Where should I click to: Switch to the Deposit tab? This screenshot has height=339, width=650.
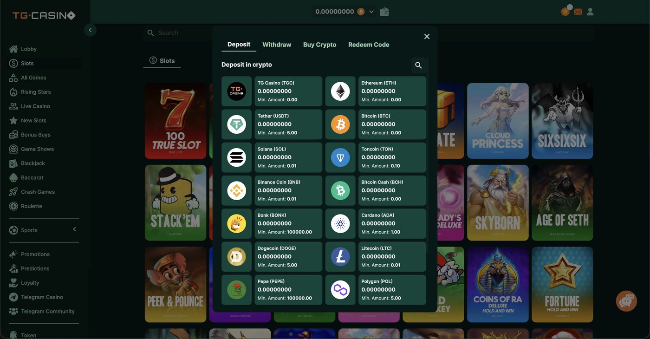coord(239,45)
